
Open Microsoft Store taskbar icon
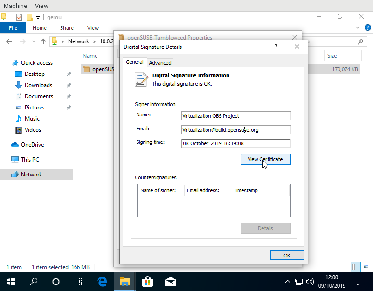[x=147, y=282]
